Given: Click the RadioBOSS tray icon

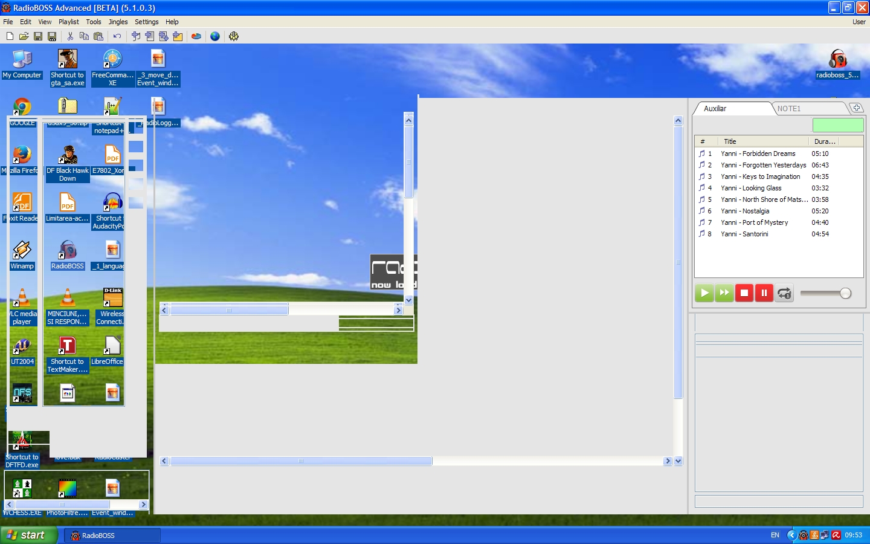Looking at the screenshot, I should [804, 535].
